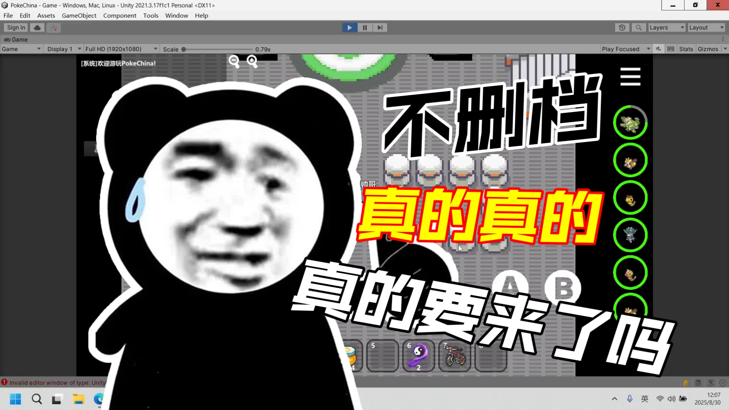Click the 0.79x scale value
This screenshot has height=410, width=729.
pyautogui.click(x=263, y=49)
